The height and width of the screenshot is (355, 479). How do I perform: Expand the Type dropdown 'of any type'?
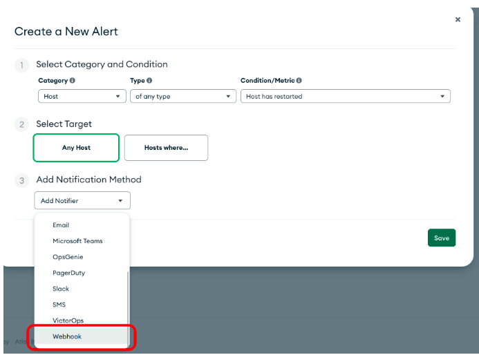(x=183, y=97)
